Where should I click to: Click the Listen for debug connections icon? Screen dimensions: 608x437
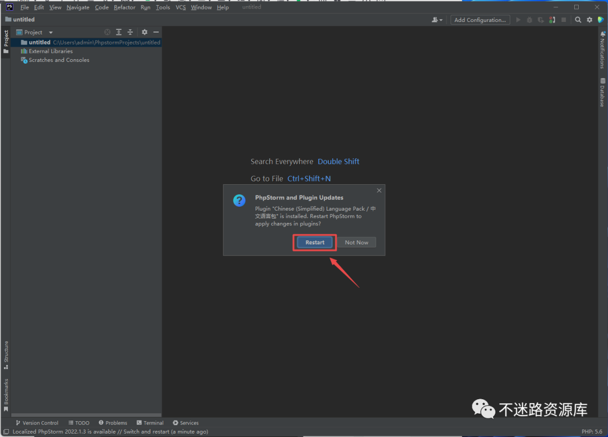click(x=552, y=20)
